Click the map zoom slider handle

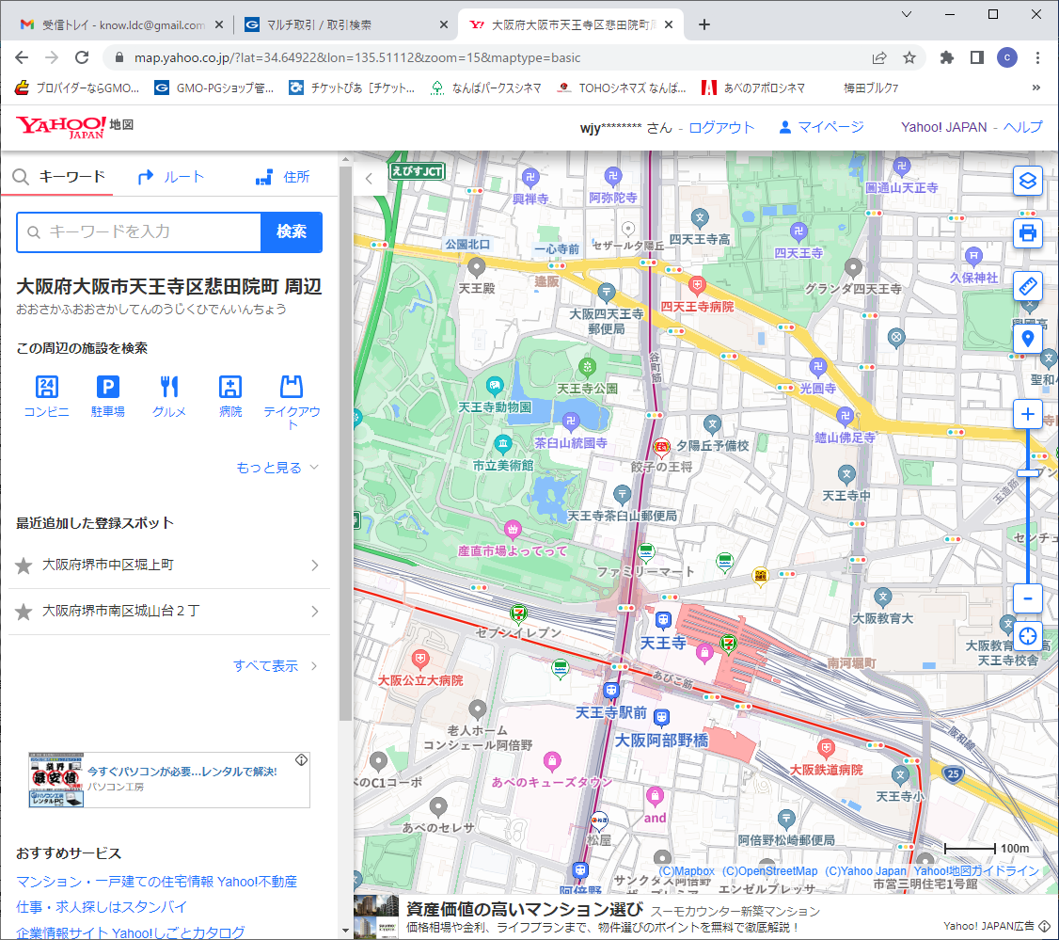(1027, 473)
